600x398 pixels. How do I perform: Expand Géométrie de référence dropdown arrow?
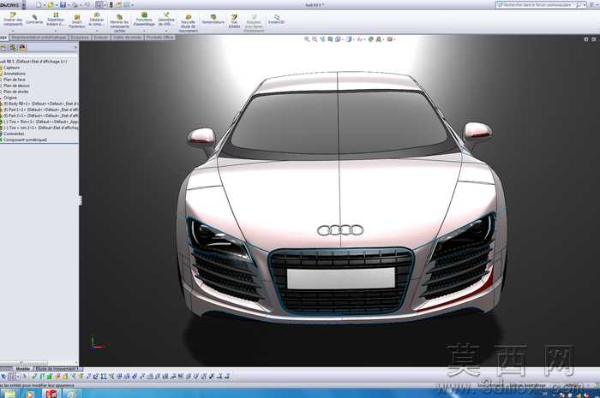point(166,31)
